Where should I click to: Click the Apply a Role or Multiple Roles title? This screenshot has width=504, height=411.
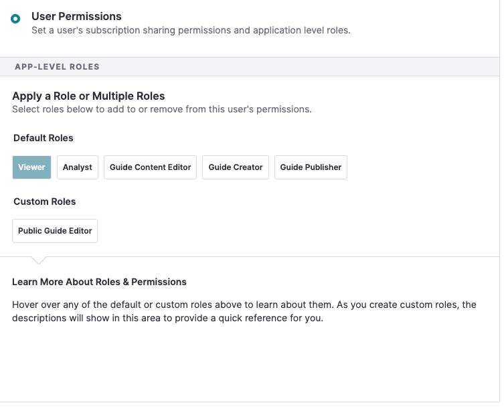point(88,96)
